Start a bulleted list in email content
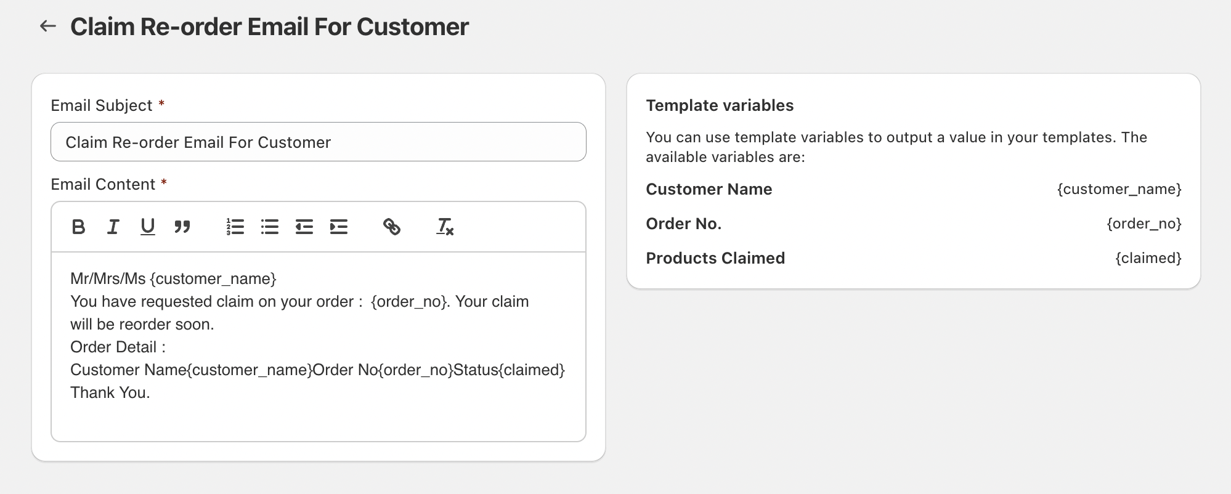 coord(269,227)
